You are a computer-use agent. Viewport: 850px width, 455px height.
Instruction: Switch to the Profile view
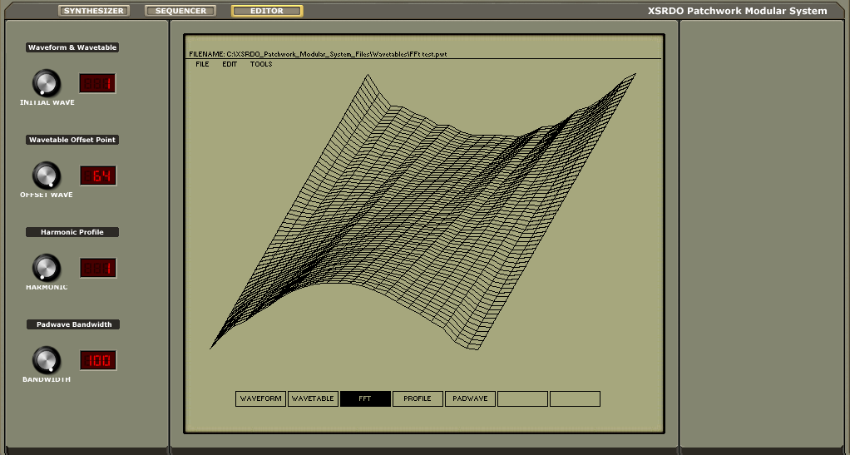tap(418, 398)
